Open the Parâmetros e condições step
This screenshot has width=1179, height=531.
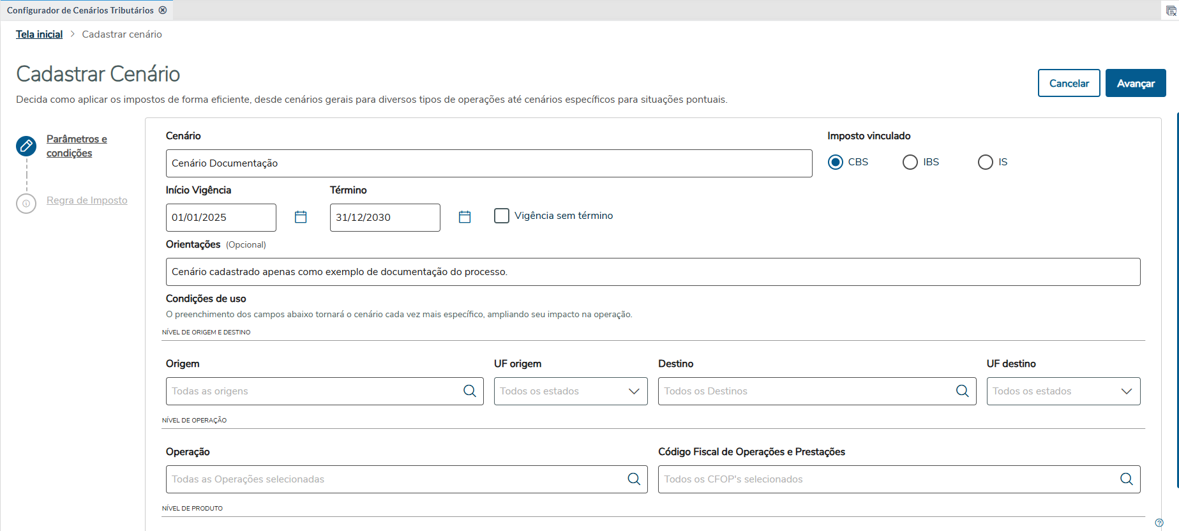tap(76, 146)
